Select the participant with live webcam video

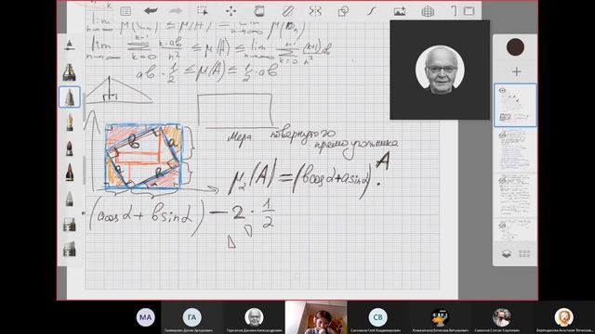[x=316, y=317]
